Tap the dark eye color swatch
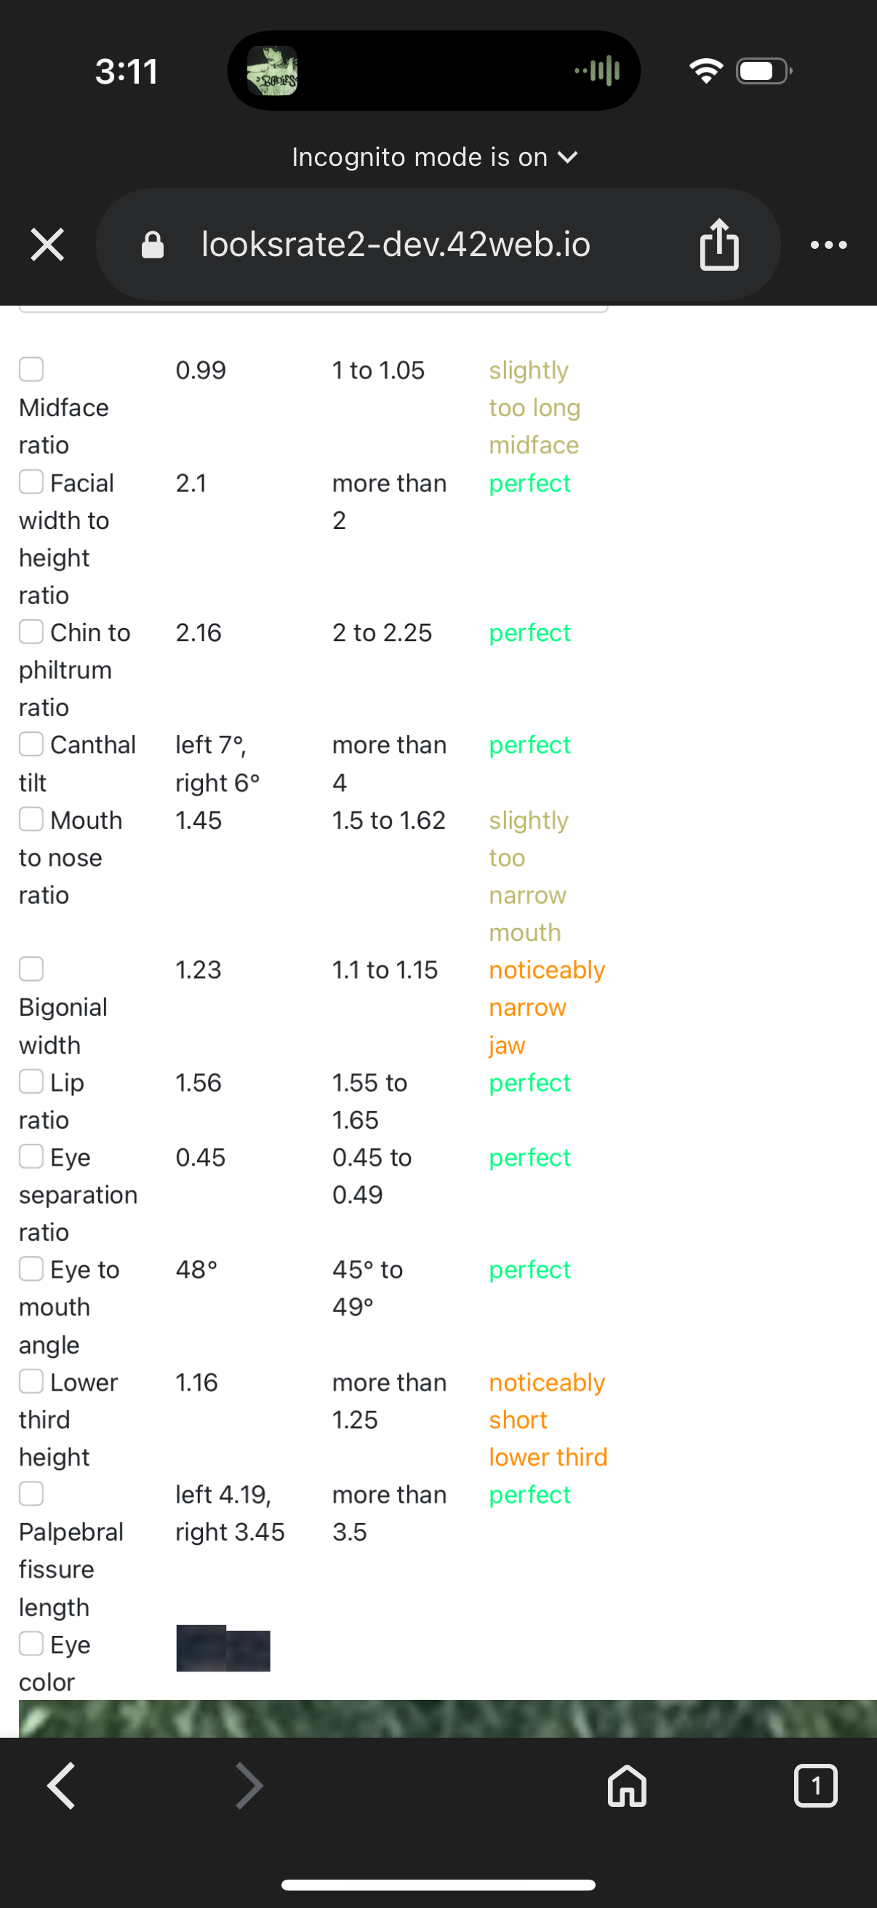877x1908 pixels. [x=223, y=1648]
